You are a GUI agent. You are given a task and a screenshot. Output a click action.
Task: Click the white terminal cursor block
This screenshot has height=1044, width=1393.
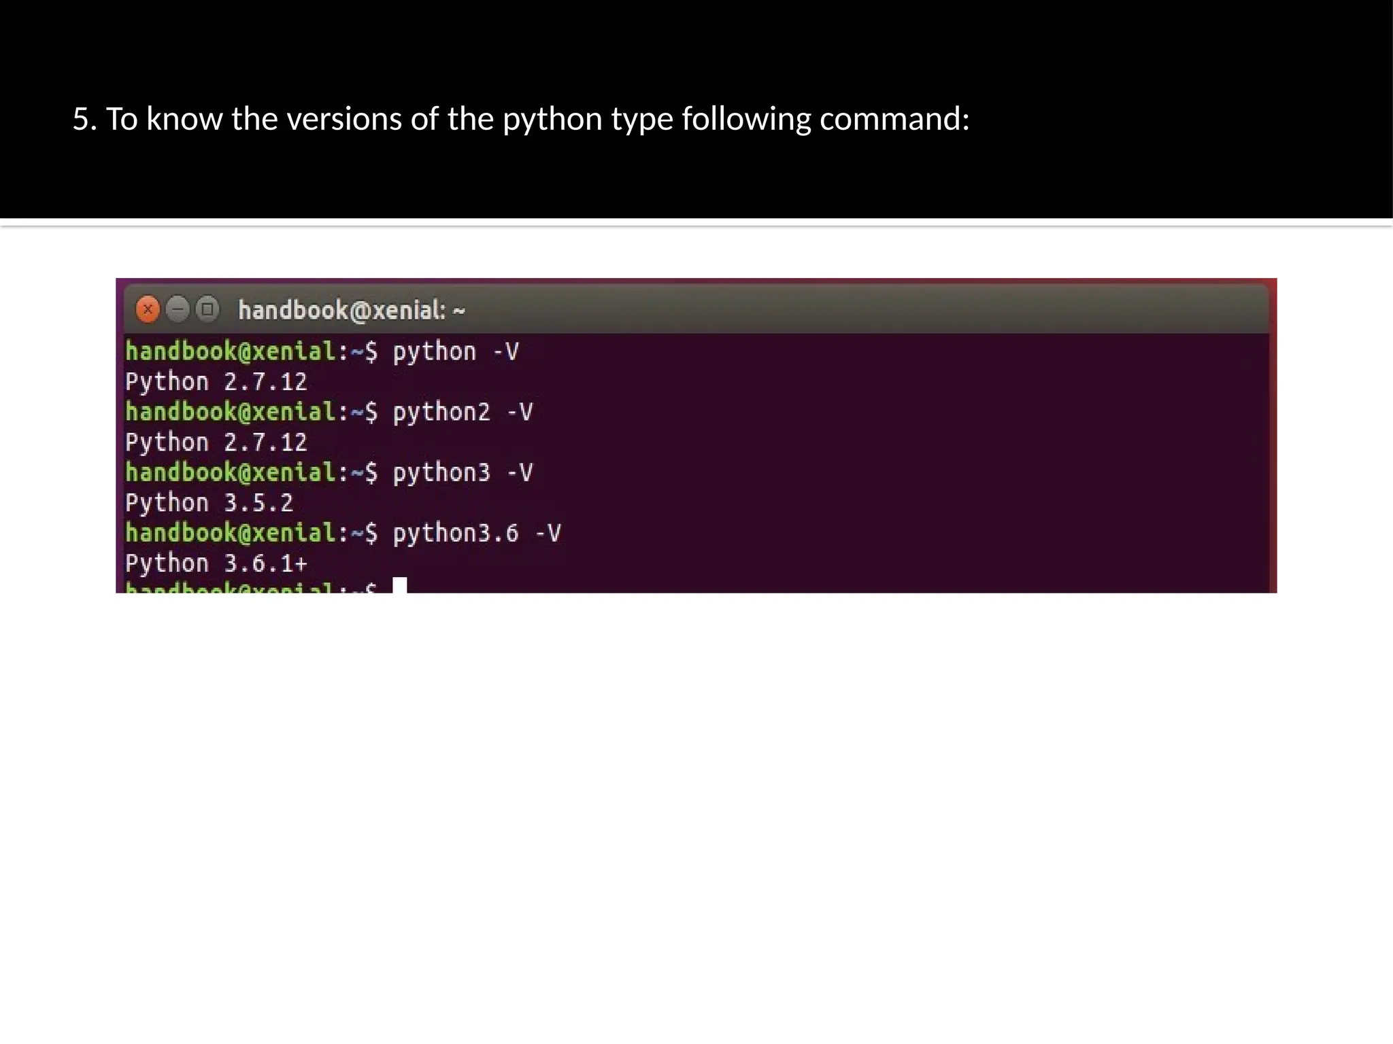click(x=400, y=586)
